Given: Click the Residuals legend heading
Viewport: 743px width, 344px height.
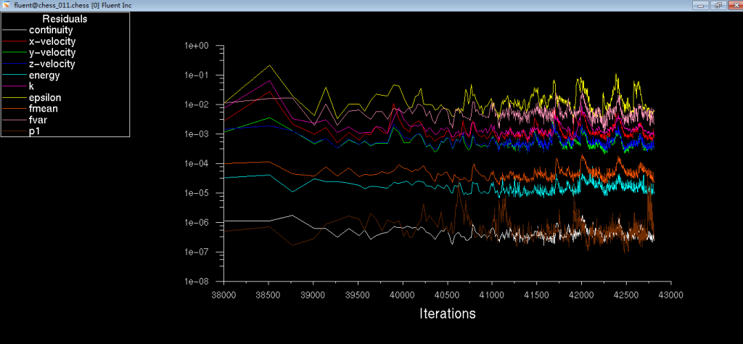Looking at the screenshot, I should pos(65,19).
